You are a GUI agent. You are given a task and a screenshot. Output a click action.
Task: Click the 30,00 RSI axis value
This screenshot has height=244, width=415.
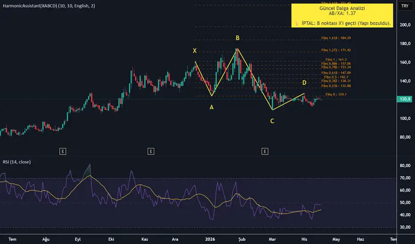(405, 227)
